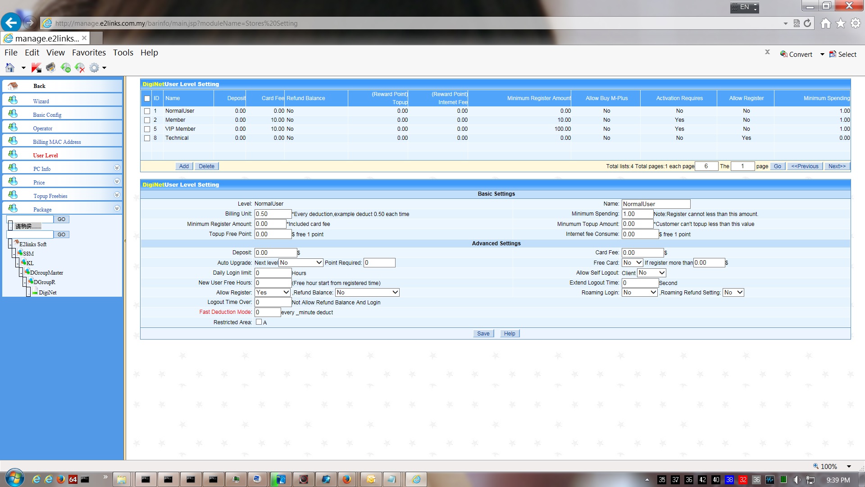The height and width of the screenshot is (487, 865).
Task: Open the Tools menu
Action: click(123, 52)
